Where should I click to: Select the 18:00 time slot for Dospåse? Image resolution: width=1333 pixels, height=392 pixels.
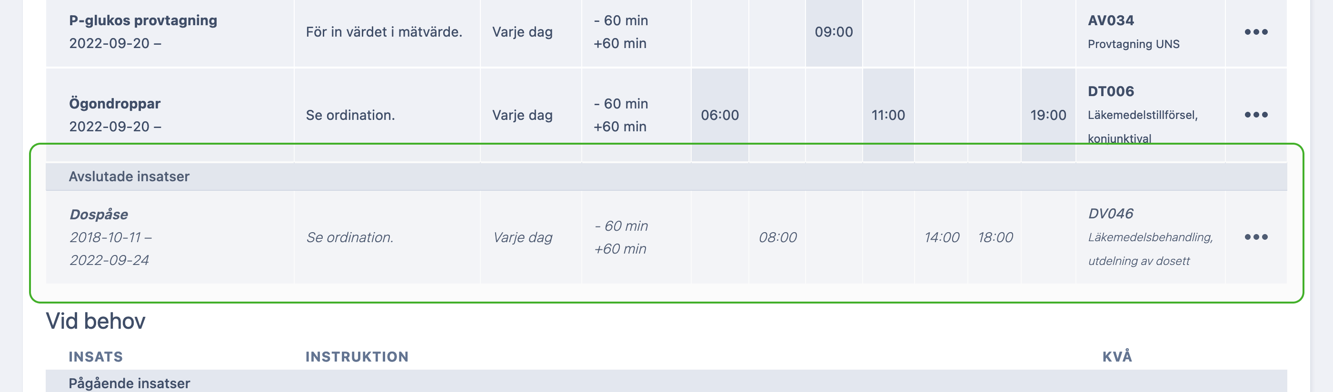pos(996,237)
